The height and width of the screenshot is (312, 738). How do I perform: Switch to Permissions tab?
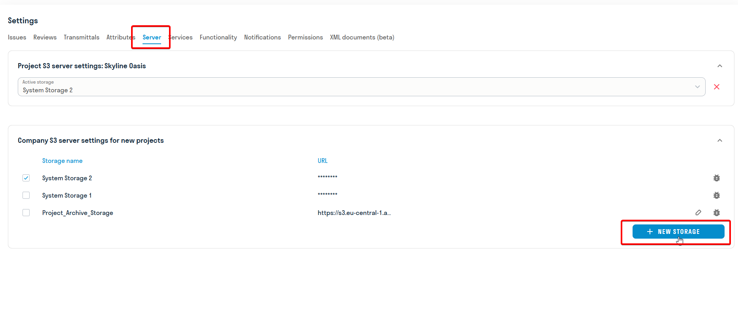pyautogui.click(x=305, y=37)
